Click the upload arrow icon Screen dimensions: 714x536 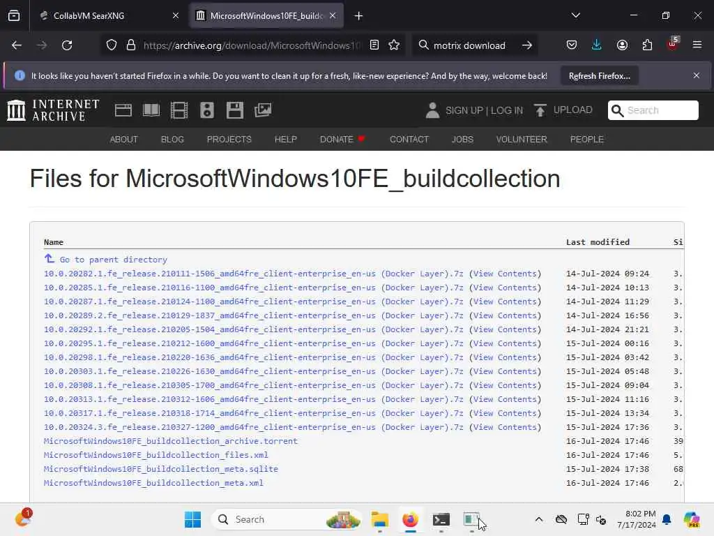click(x=540, y=110)
